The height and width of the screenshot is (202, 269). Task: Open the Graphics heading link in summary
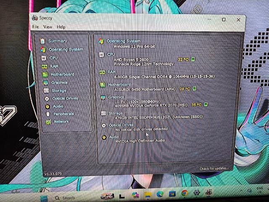coord(116,97)
